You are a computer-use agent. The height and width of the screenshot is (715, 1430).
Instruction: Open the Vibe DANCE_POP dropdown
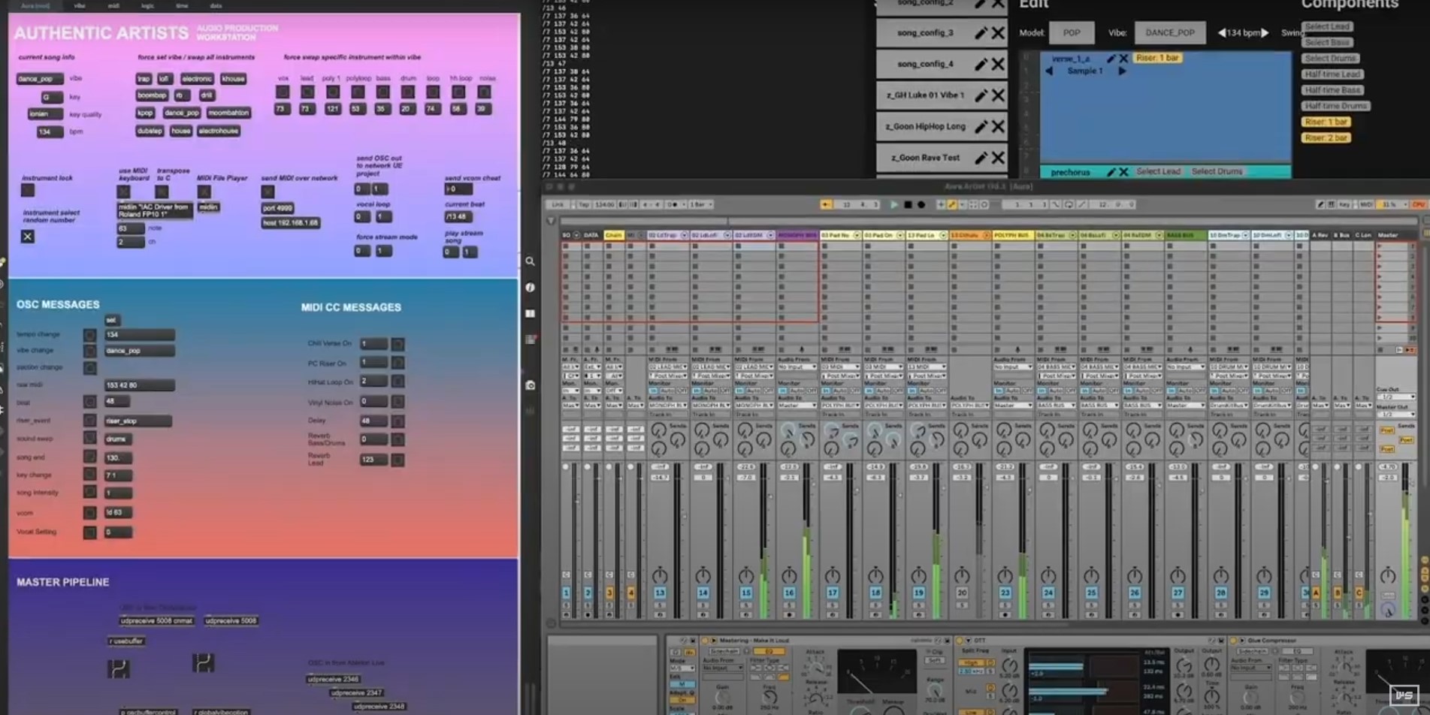click(1170, 32)
